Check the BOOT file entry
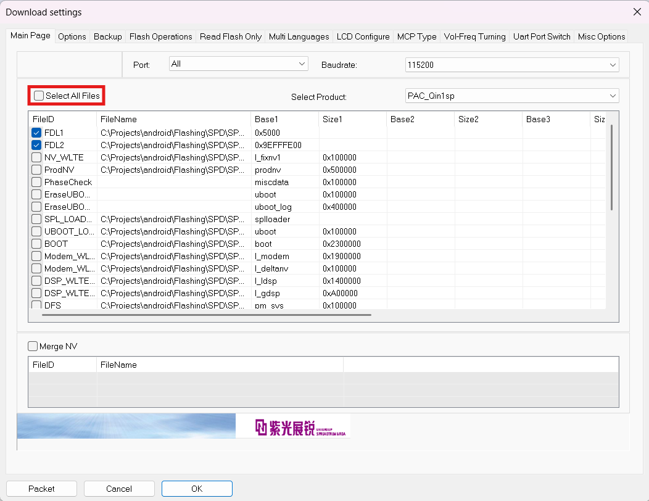This screenshot has width=649, height=501. pos(36,244)
